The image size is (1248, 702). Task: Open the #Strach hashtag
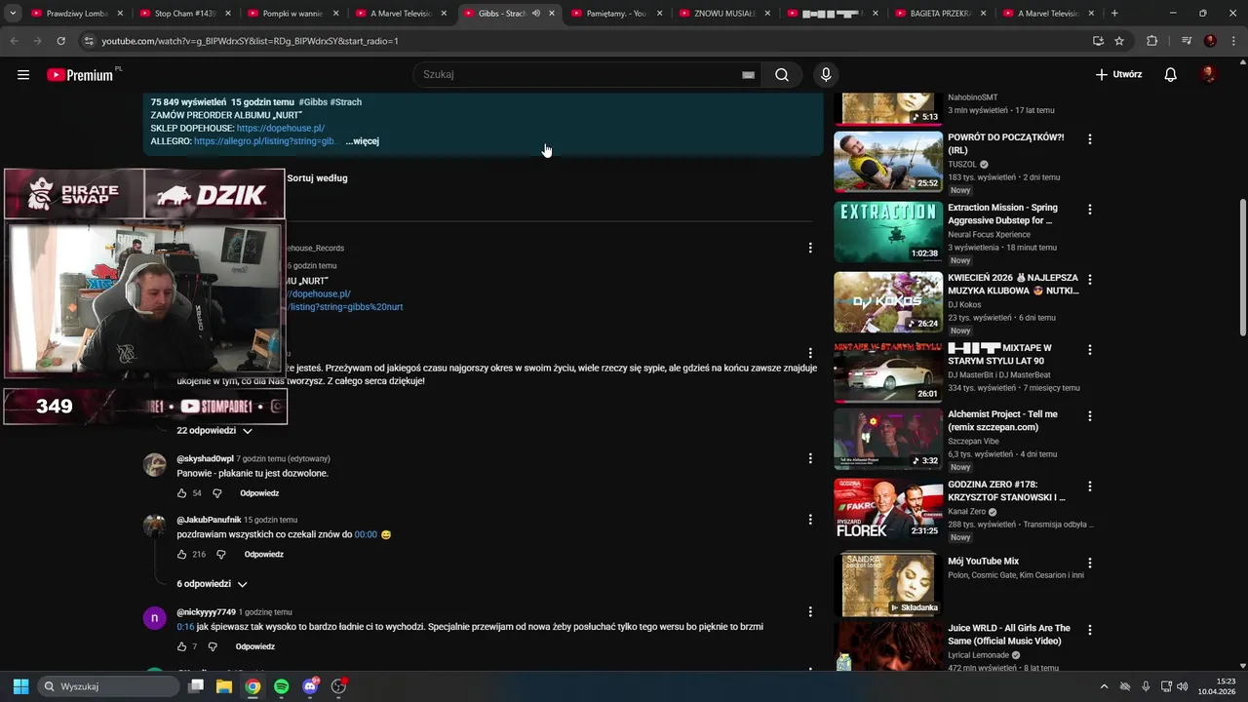[x=346, y=102]
